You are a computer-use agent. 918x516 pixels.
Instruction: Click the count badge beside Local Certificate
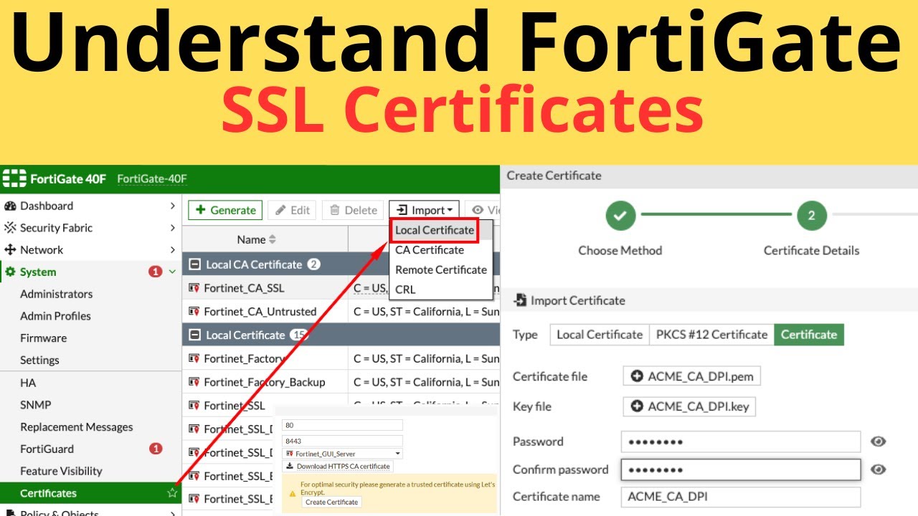pos(298,335)
